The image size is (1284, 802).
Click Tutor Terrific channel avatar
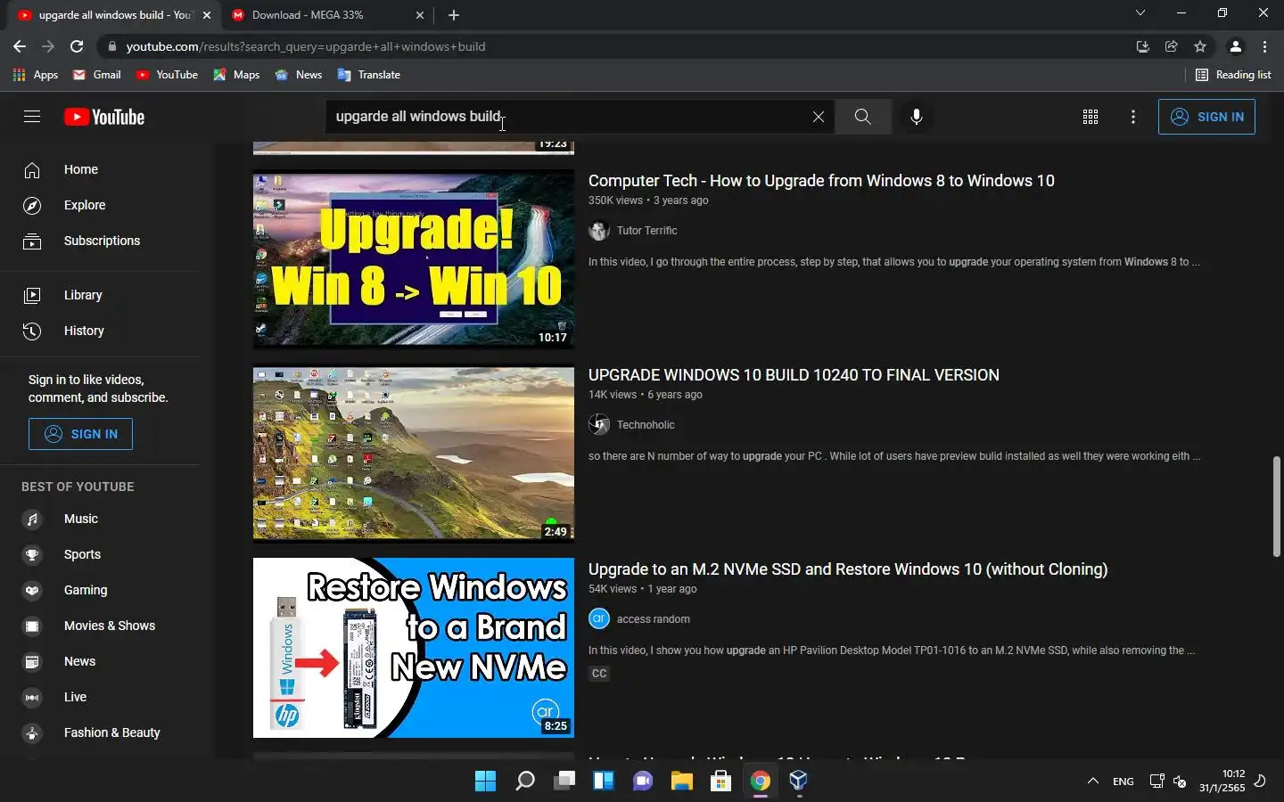[599, 231]
